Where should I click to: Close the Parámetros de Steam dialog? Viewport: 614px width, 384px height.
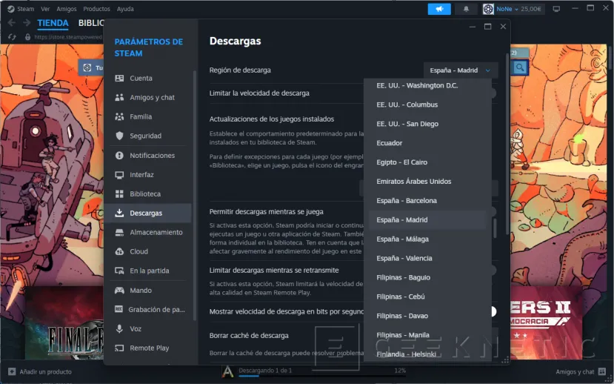503,27
